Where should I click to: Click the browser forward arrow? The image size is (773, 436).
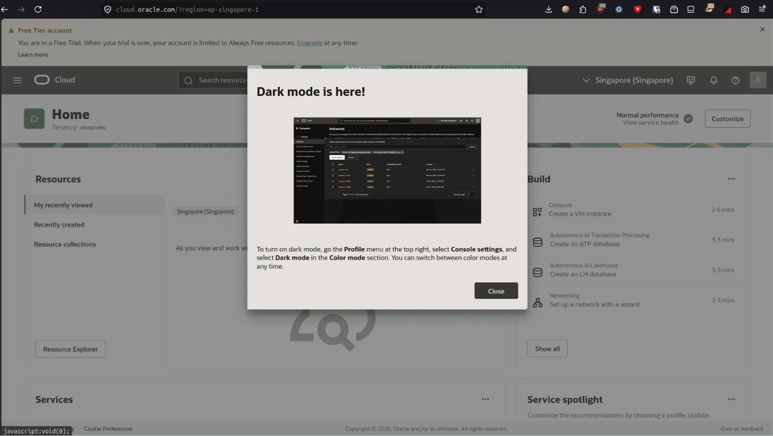click(21, 9)
